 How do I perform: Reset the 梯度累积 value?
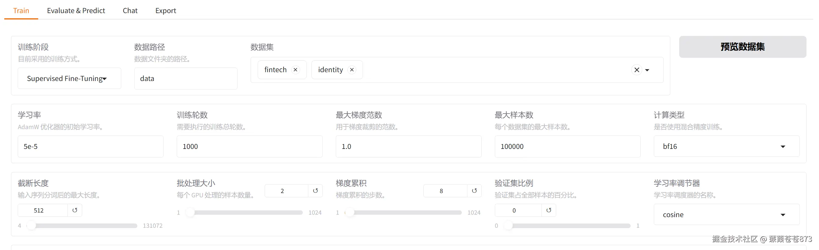click(x=474, y=191)
